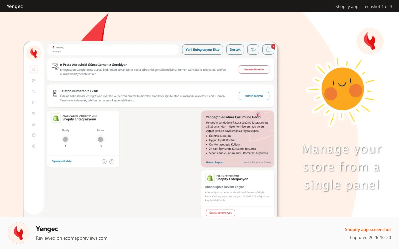
Task: Open the video play icon in the sidebar
Action: point(34,135)
